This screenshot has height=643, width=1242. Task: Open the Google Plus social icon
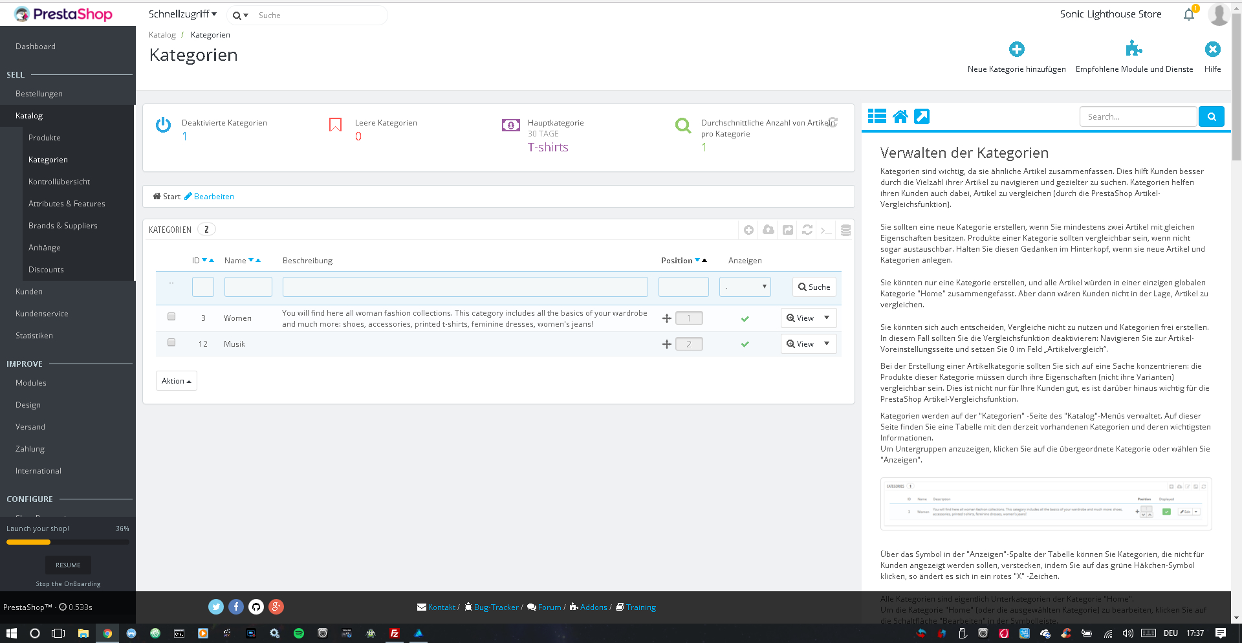click(x=276, y=607)
